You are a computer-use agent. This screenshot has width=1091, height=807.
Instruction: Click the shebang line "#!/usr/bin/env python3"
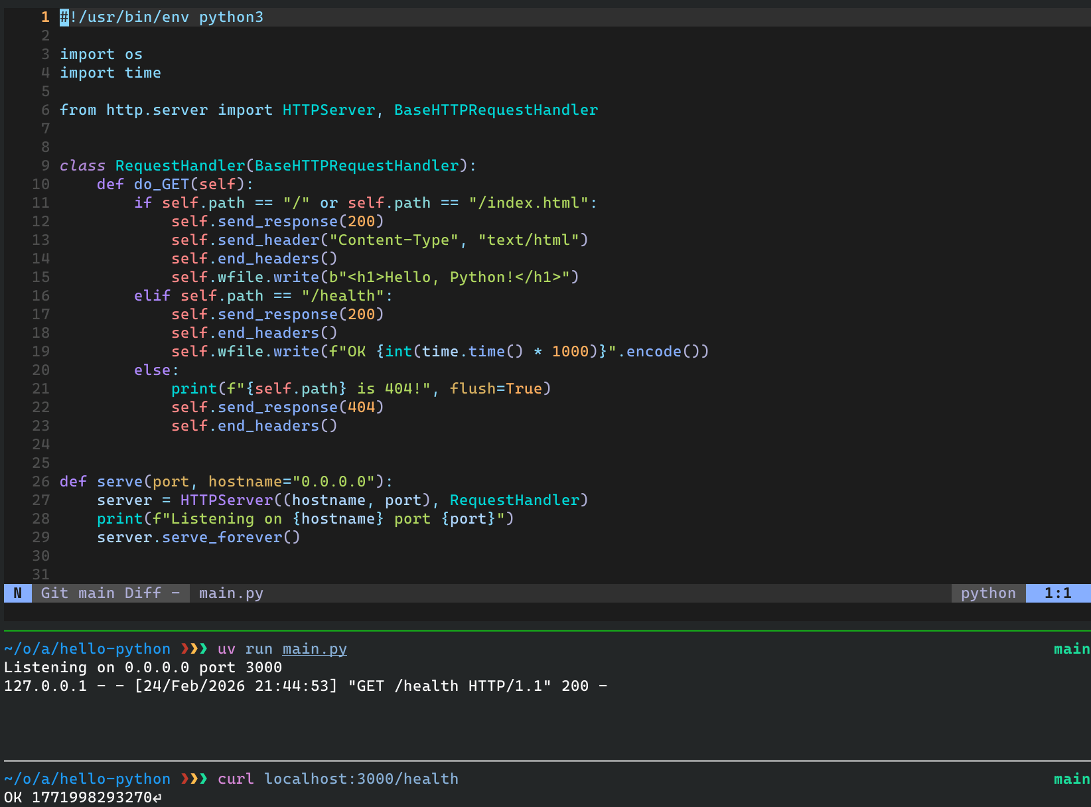click(x=161, y=17)
